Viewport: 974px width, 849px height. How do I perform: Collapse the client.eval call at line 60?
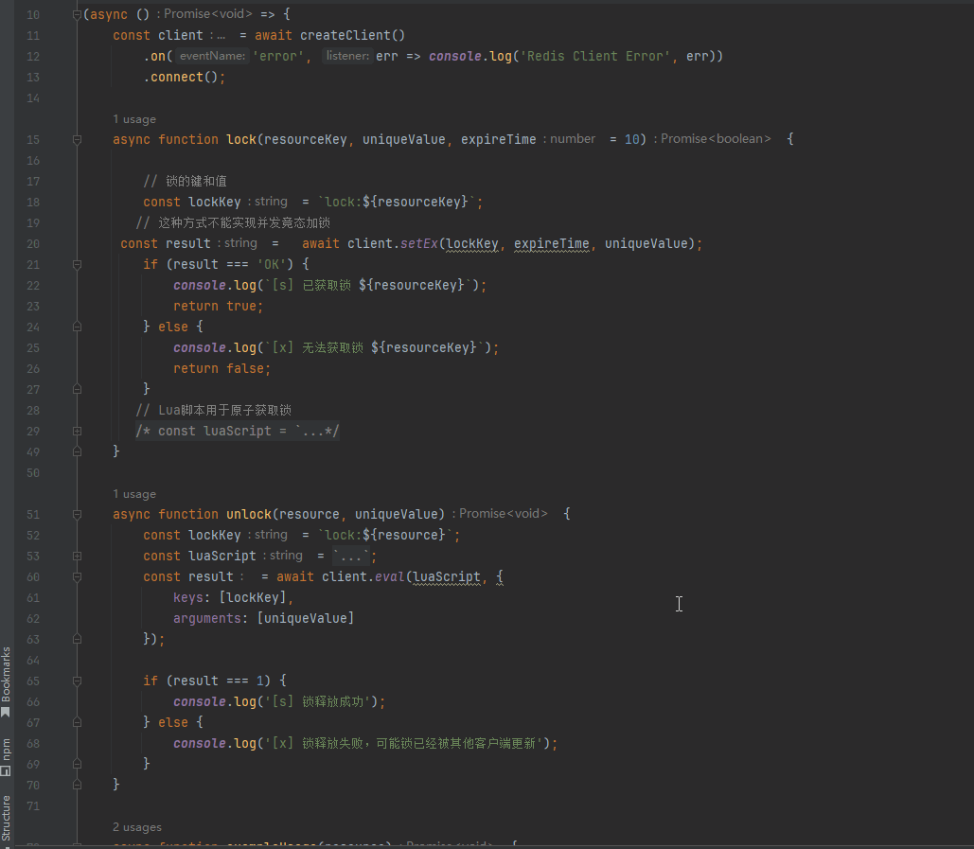point(77,577)
